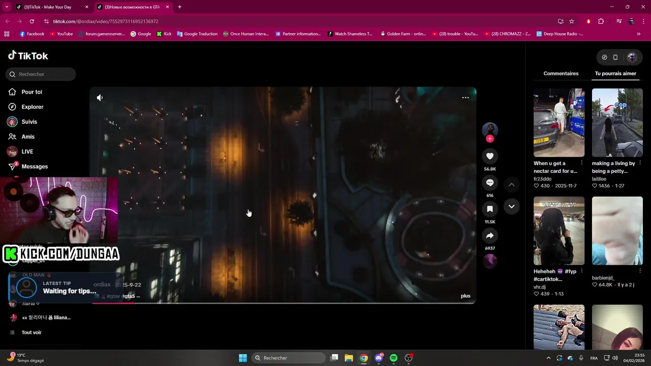
Task: Open Discord from the taskbar
Action: pyautogui.click(x=379, y=358)
